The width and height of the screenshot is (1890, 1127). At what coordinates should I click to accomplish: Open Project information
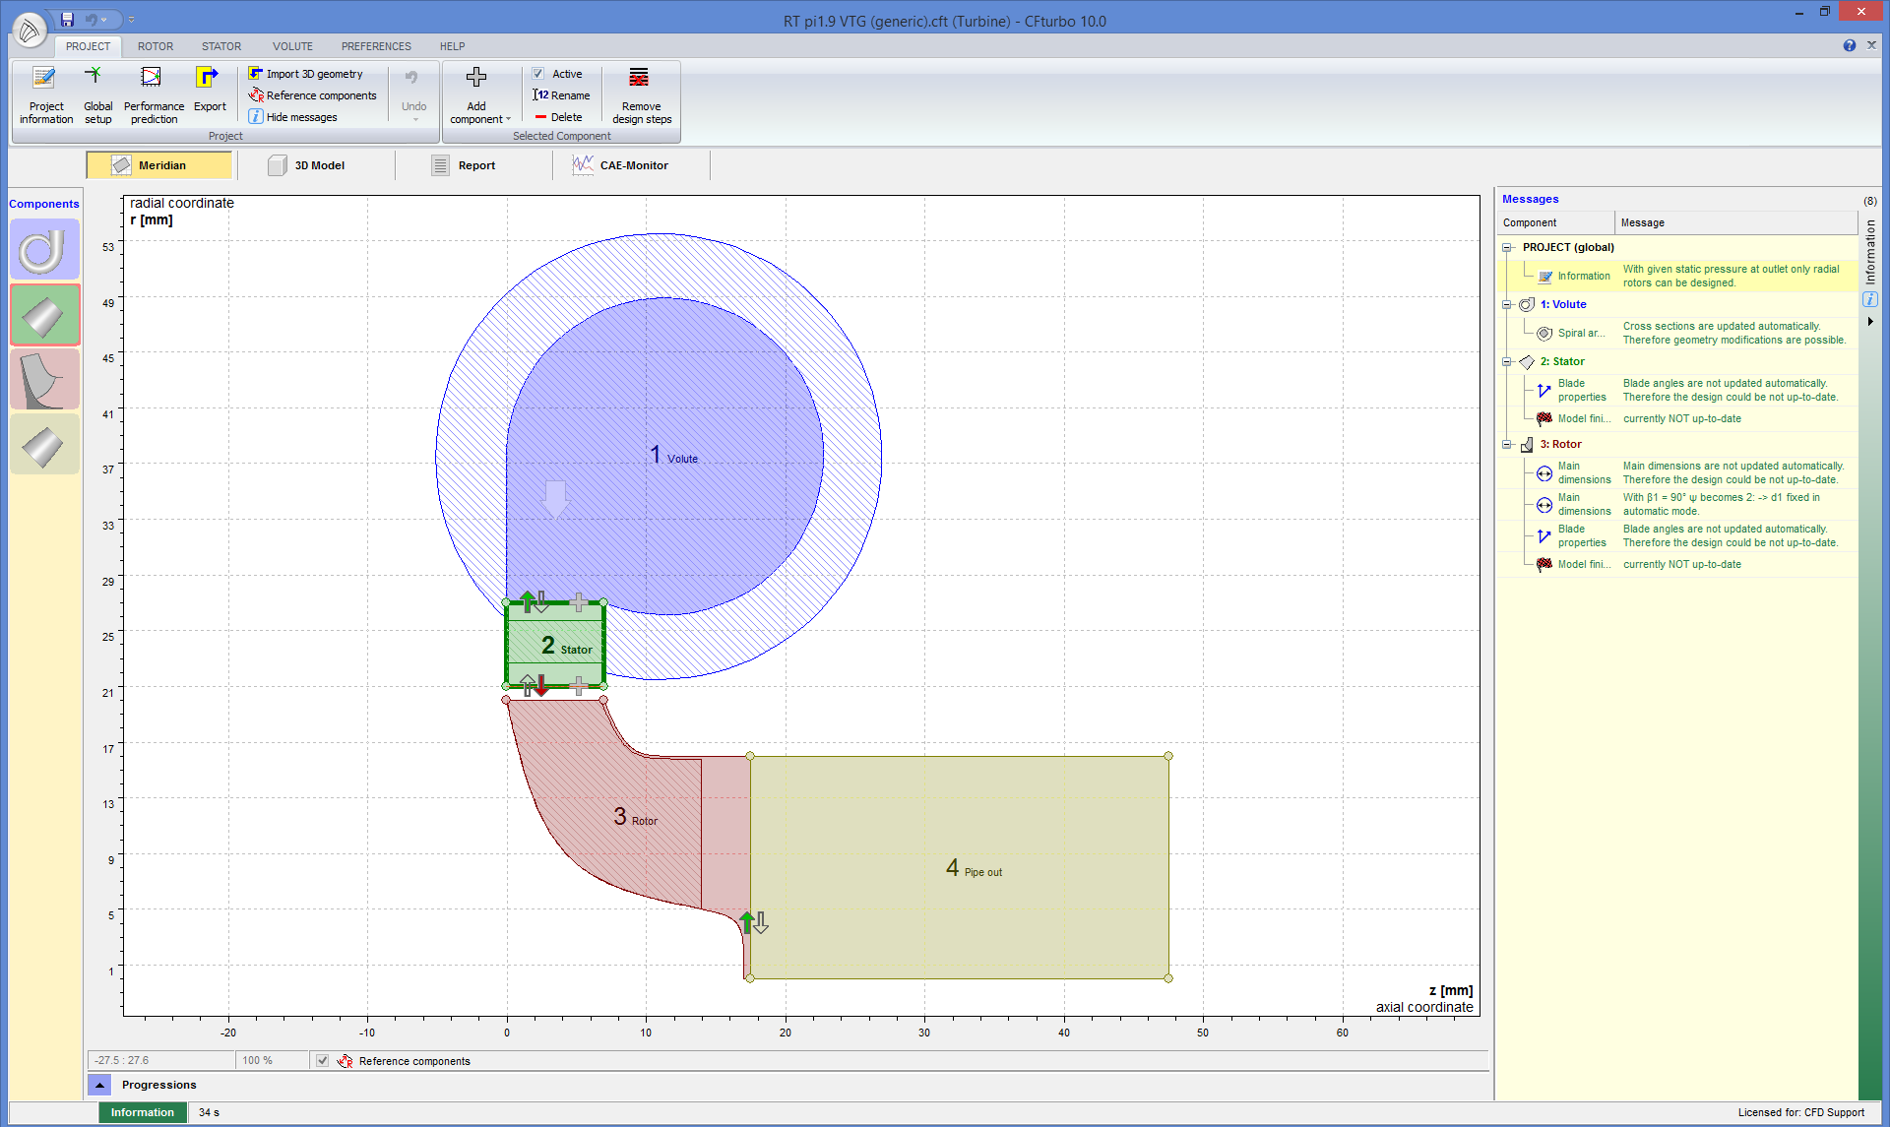pos(45,94)
